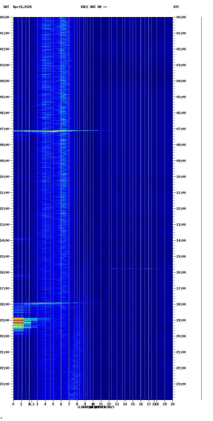The width and height of the screenshot is (213, 421).
Task: Click the 20 Hz frequency axis label
Action: pyautogui.click(x=173, y=404)
